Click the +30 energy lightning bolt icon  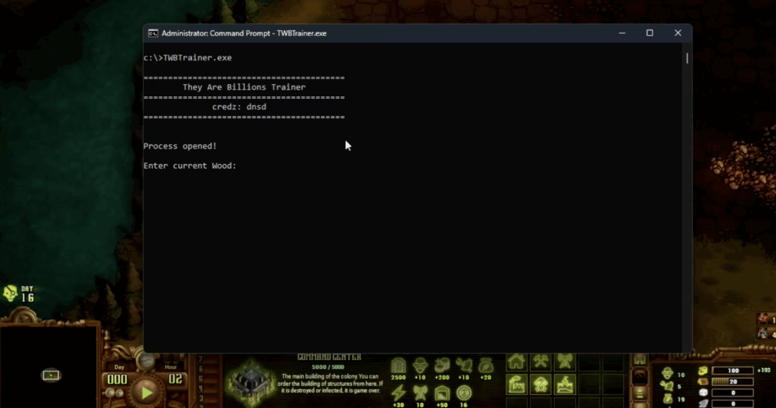pyautogui.click(x=399, y=393)
